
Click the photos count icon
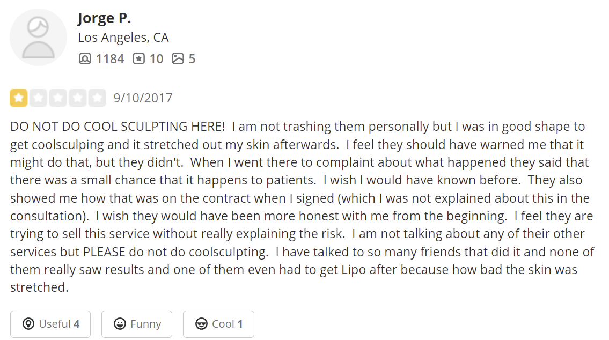pos(178,59)
